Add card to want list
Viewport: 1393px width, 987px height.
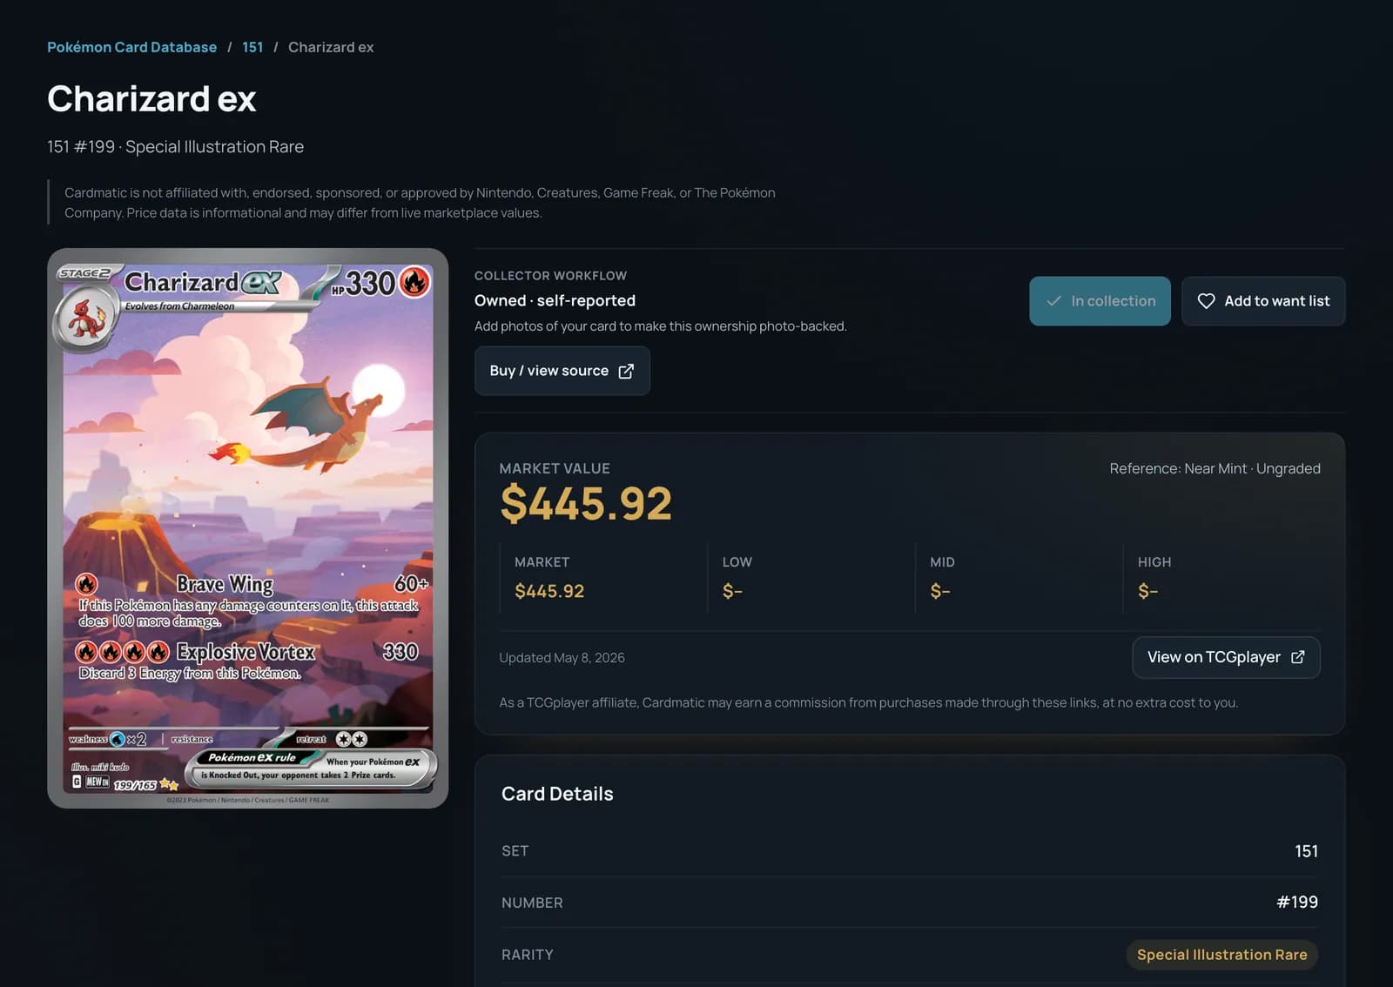tap(1263, 301)
